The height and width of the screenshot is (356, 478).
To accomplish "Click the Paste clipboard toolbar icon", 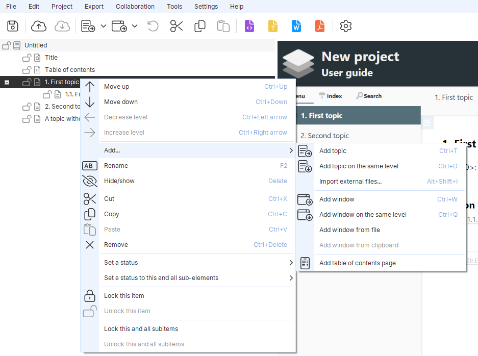I will 223,26.
